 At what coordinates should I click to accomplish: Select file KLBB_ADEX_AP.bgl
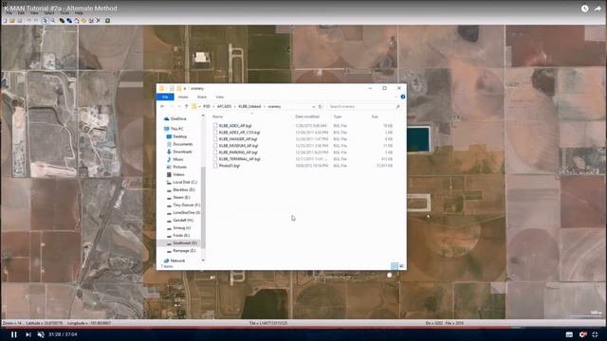tap(235, 126)
